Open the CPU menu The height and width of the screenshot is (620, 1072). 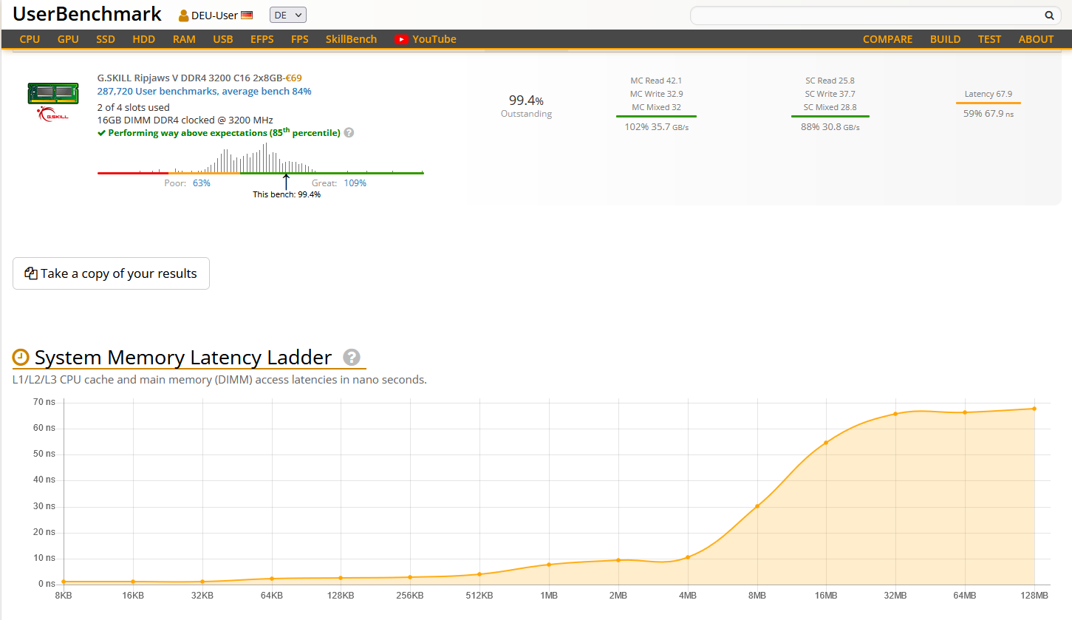point(30,39)
